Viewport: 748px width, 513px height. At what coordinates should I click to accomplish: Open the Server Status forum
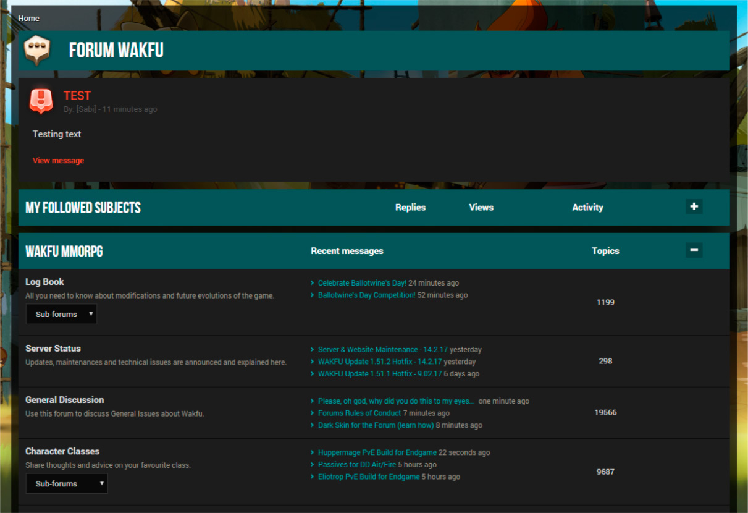click(x=53, y=349)
